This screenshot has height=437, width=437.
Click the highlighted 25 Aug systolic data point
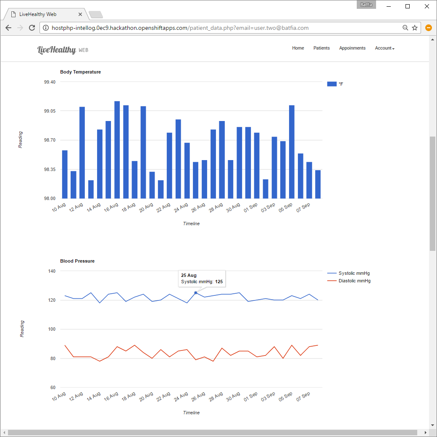tap(196, 292)
